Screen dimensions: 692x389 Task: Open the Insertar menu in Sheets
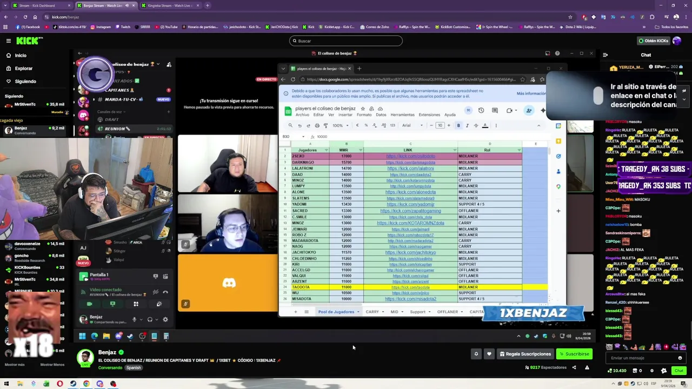[x=345, y=115]
